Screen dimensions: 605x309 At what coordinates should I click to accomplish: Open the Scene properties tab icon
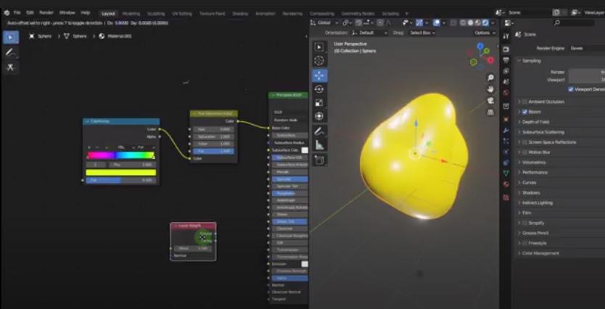click(x=506, y=82)
